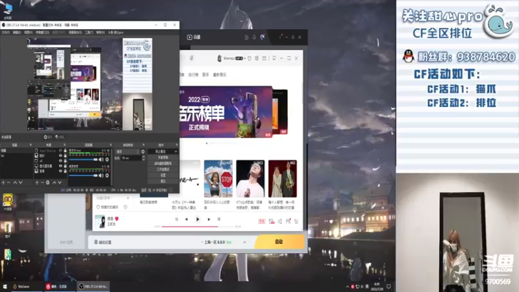Image resolution: width=519 pixels, height=292 pixels.
Task: Mute the 麦克风/Aux mixer channel
Action: coord(101,160)
